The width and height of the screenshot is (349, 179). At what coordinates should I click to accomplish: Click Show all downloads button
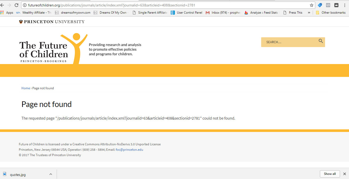click(330, 174)
